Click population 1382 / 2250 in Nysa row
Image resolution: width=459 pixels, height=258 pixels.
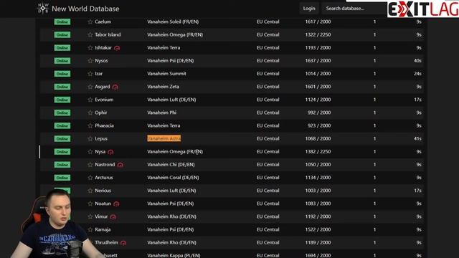[x=318, y=151]
